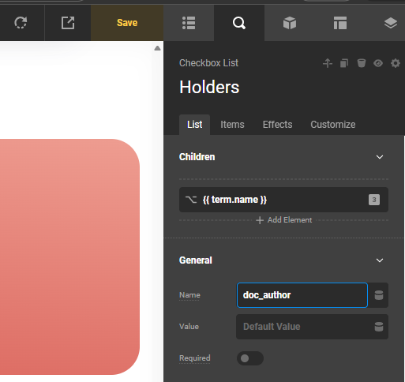
Task: Toggle element visibility eye icon
Action: (x=378, y=63)
